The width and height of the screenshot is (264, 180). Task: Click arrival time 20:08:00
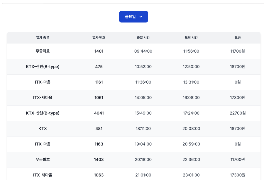[191, 129]
